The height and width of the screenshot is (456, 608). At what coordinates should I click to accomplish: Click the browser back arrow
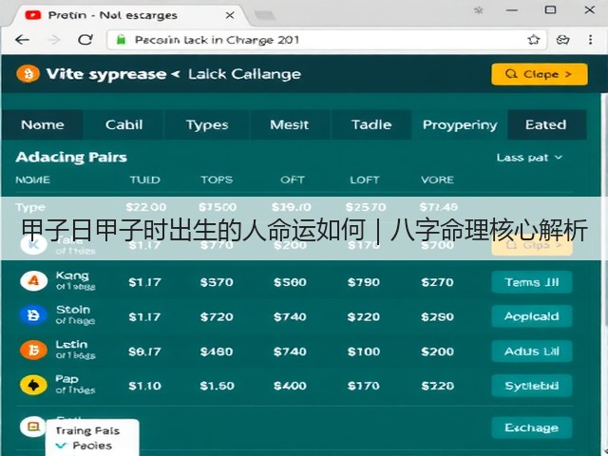[22, 40]
